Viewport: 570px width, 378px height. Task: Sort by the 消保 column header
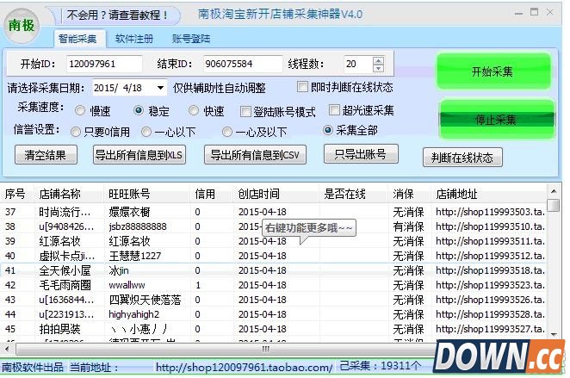(409, 194)
